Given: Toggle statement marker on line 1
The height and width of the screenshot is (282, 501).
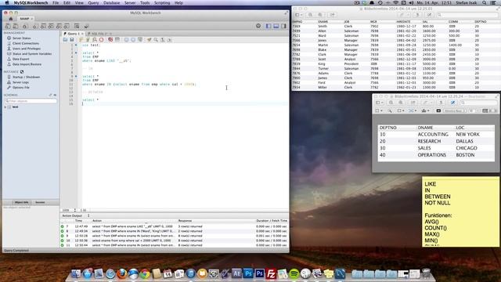Looking at the screenshot, I should tap(76, 45).
